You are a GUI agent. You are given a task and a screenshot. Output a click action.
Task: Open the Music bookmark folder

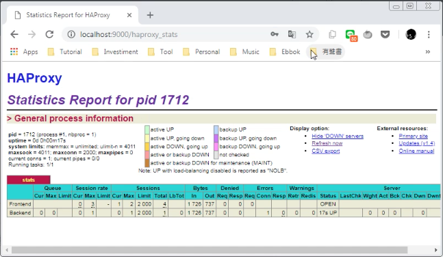coord(244,51)
